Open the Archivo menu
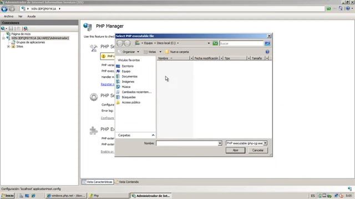 pos(9,17)
